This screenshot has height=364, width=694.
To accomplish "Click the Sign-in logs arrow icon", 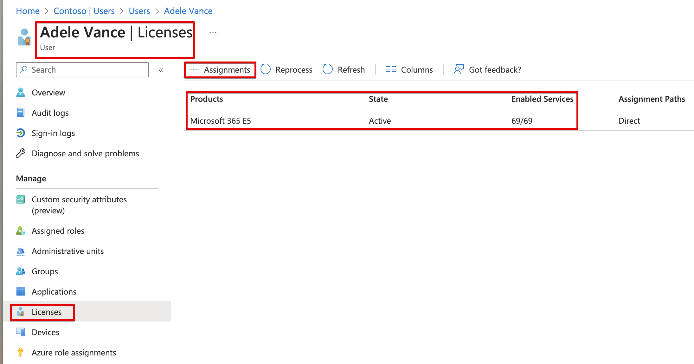I will [x=21, y=133].
